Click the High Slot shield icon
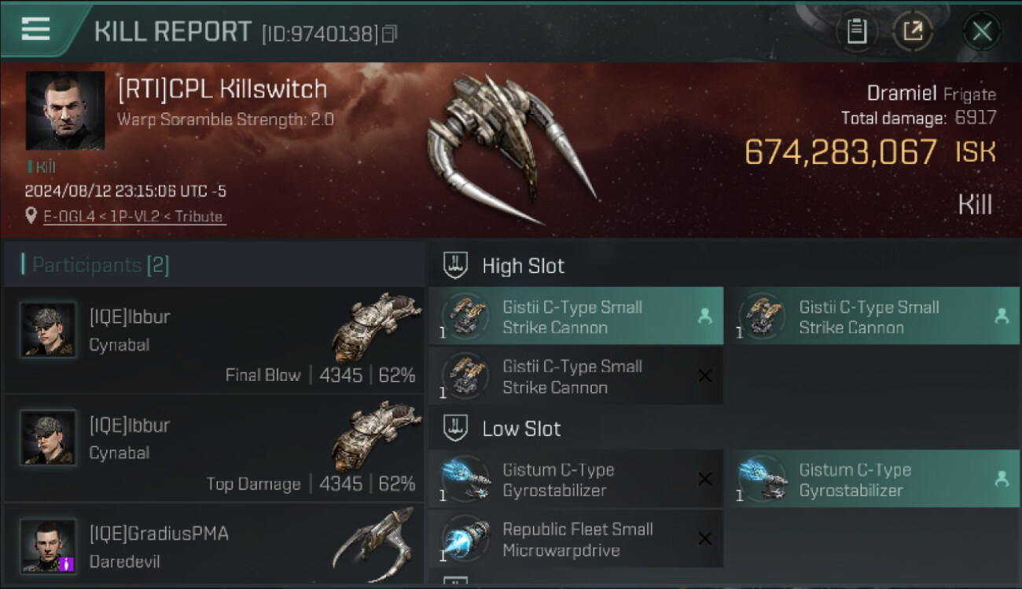 tap(455, 265)
